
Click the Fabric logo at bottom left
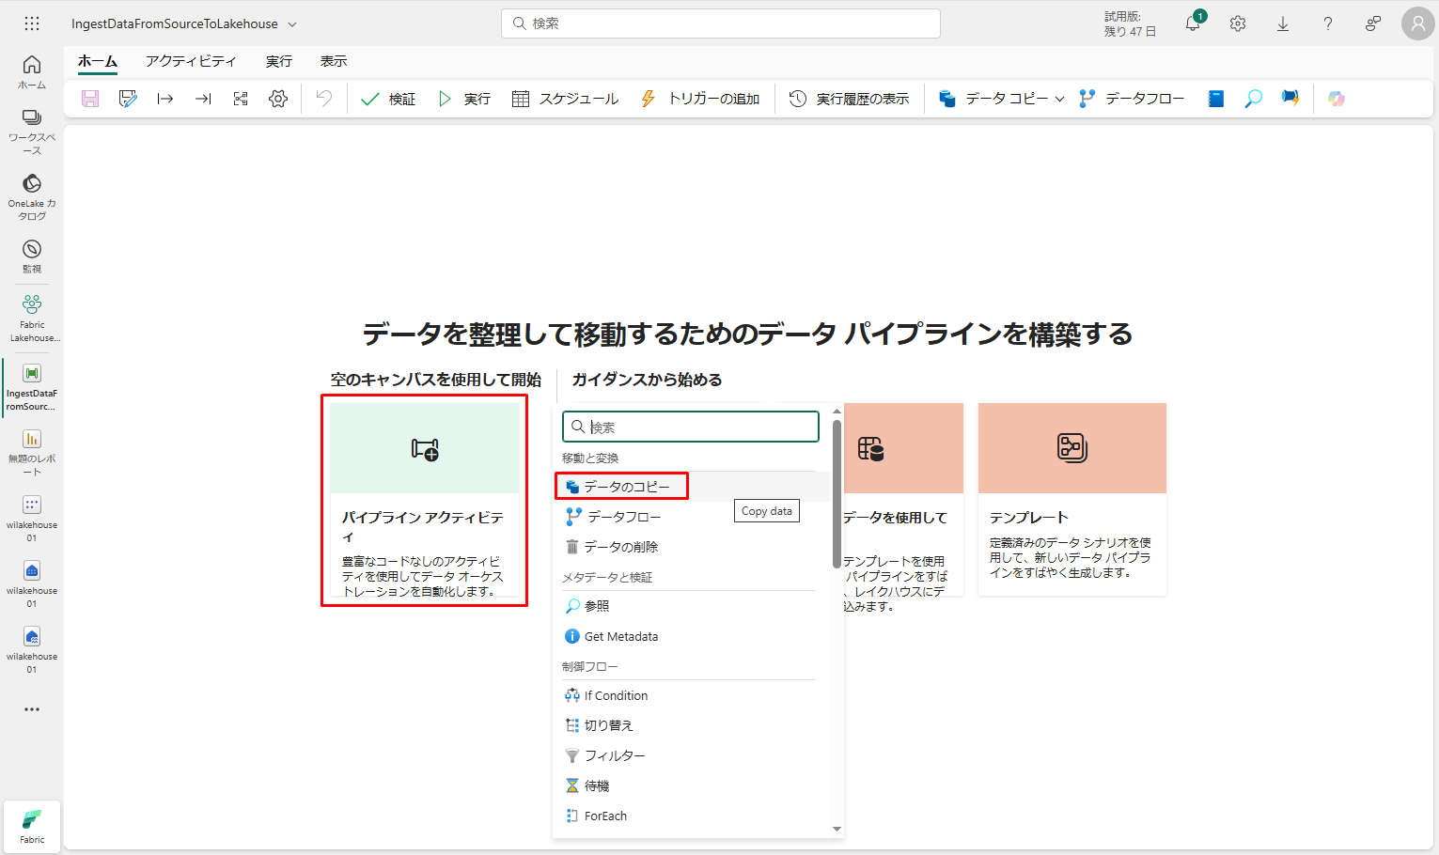pyautogui.click(x=32, y=826)
